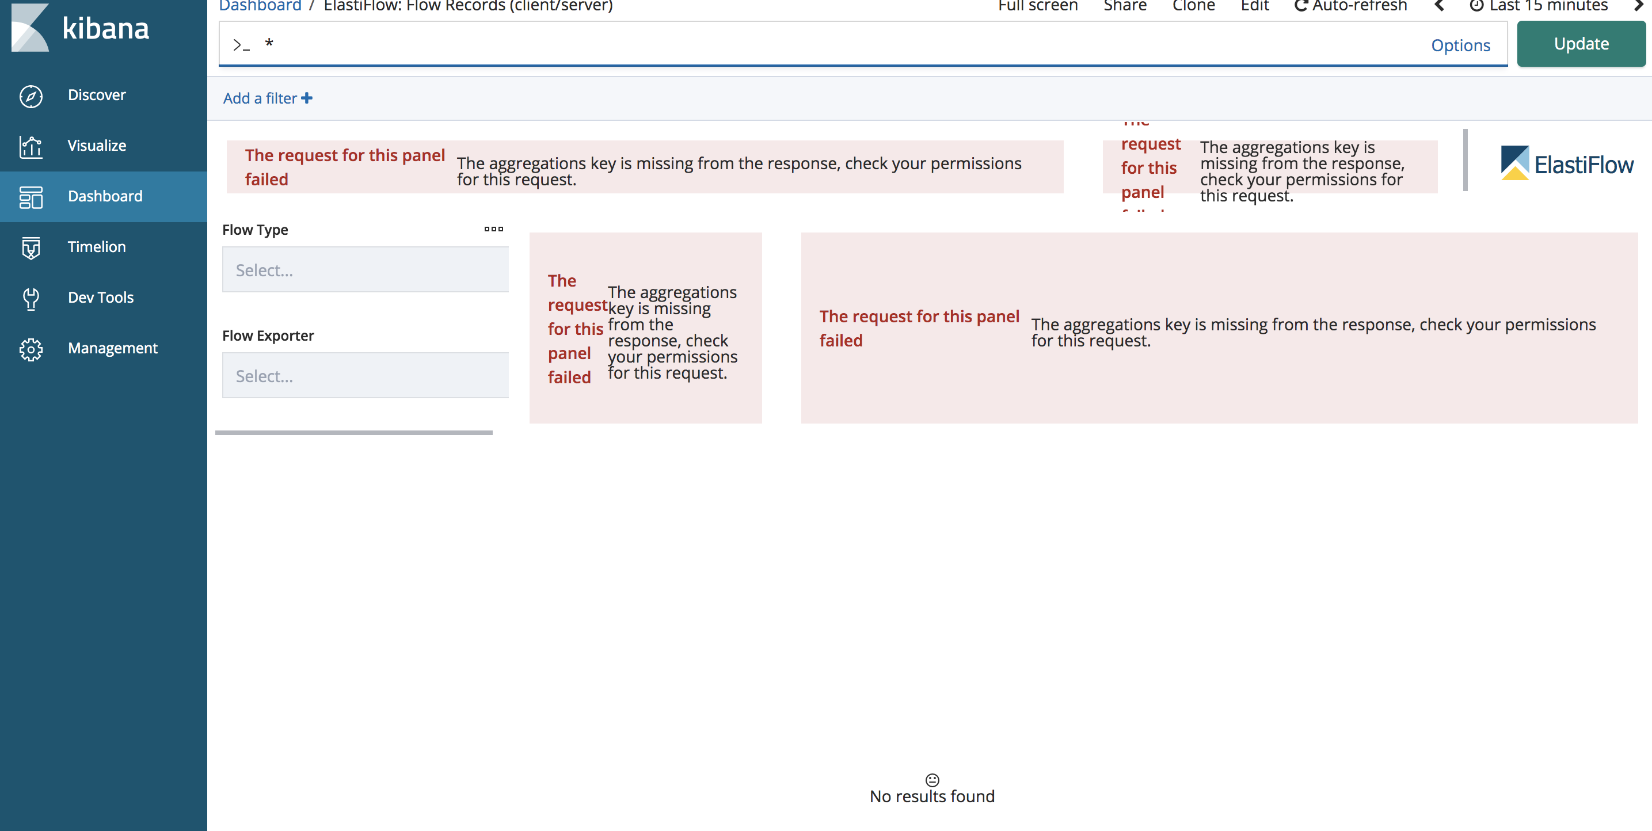Open Management via the gear icon
Image resolution: width=1652 pixels, height=831 pixels.
point(30,348)
